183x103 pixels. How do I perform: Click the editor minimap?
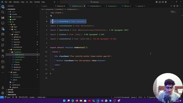tap(174, 12)
